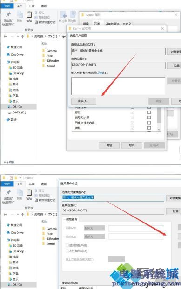Open recent locations dropdown in lower navigation bar
Image resolution: width=181 pixels, height=289 pixels.
[x=18, y=214]
